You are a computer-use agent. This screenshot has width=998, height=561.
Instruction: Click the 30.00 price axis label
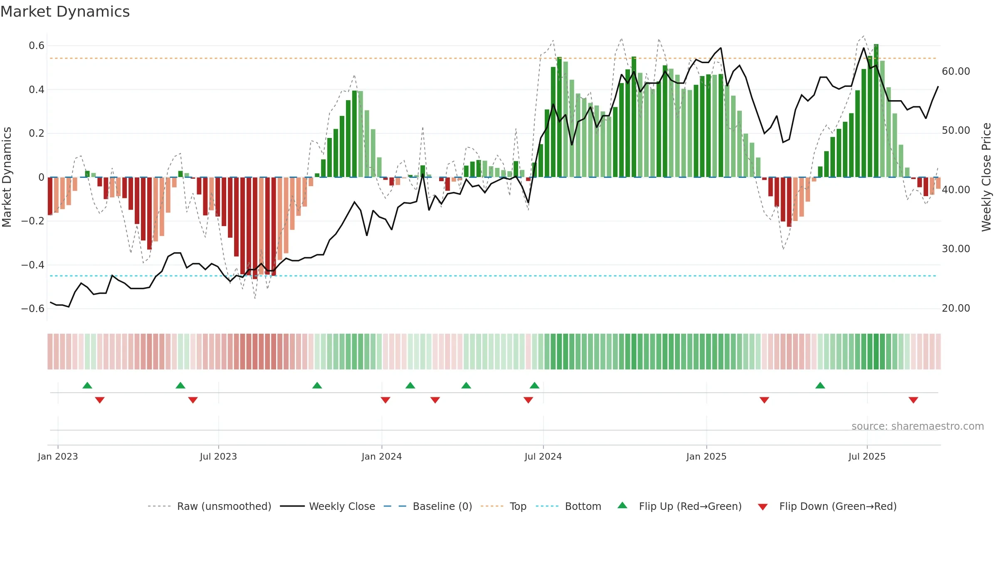click(x=956, y=249)
